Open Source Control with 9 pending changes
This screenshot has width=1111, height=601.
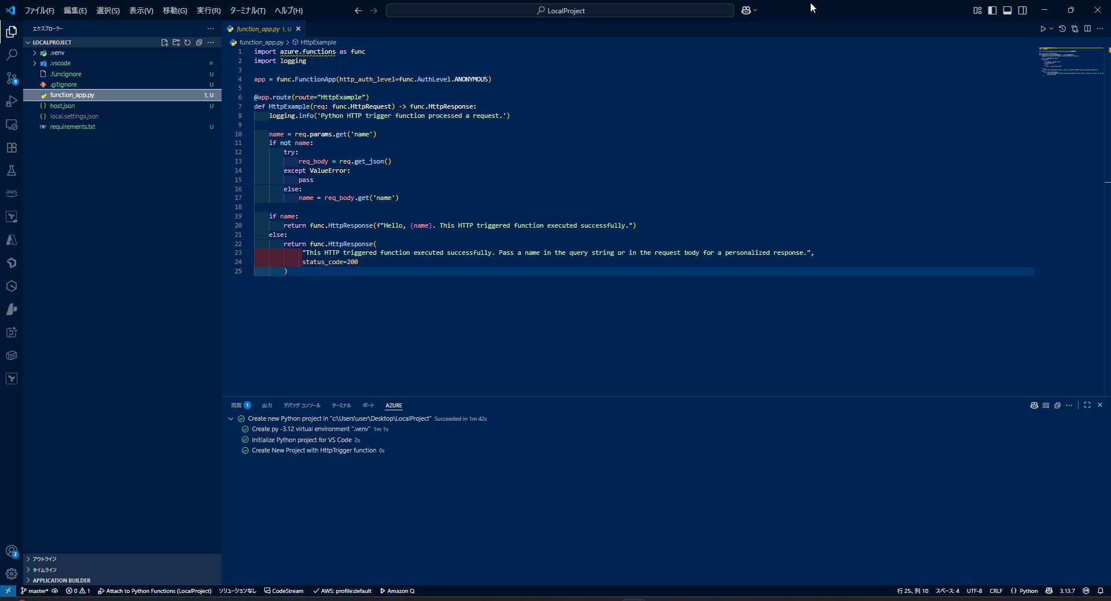[x=12, y=79]
